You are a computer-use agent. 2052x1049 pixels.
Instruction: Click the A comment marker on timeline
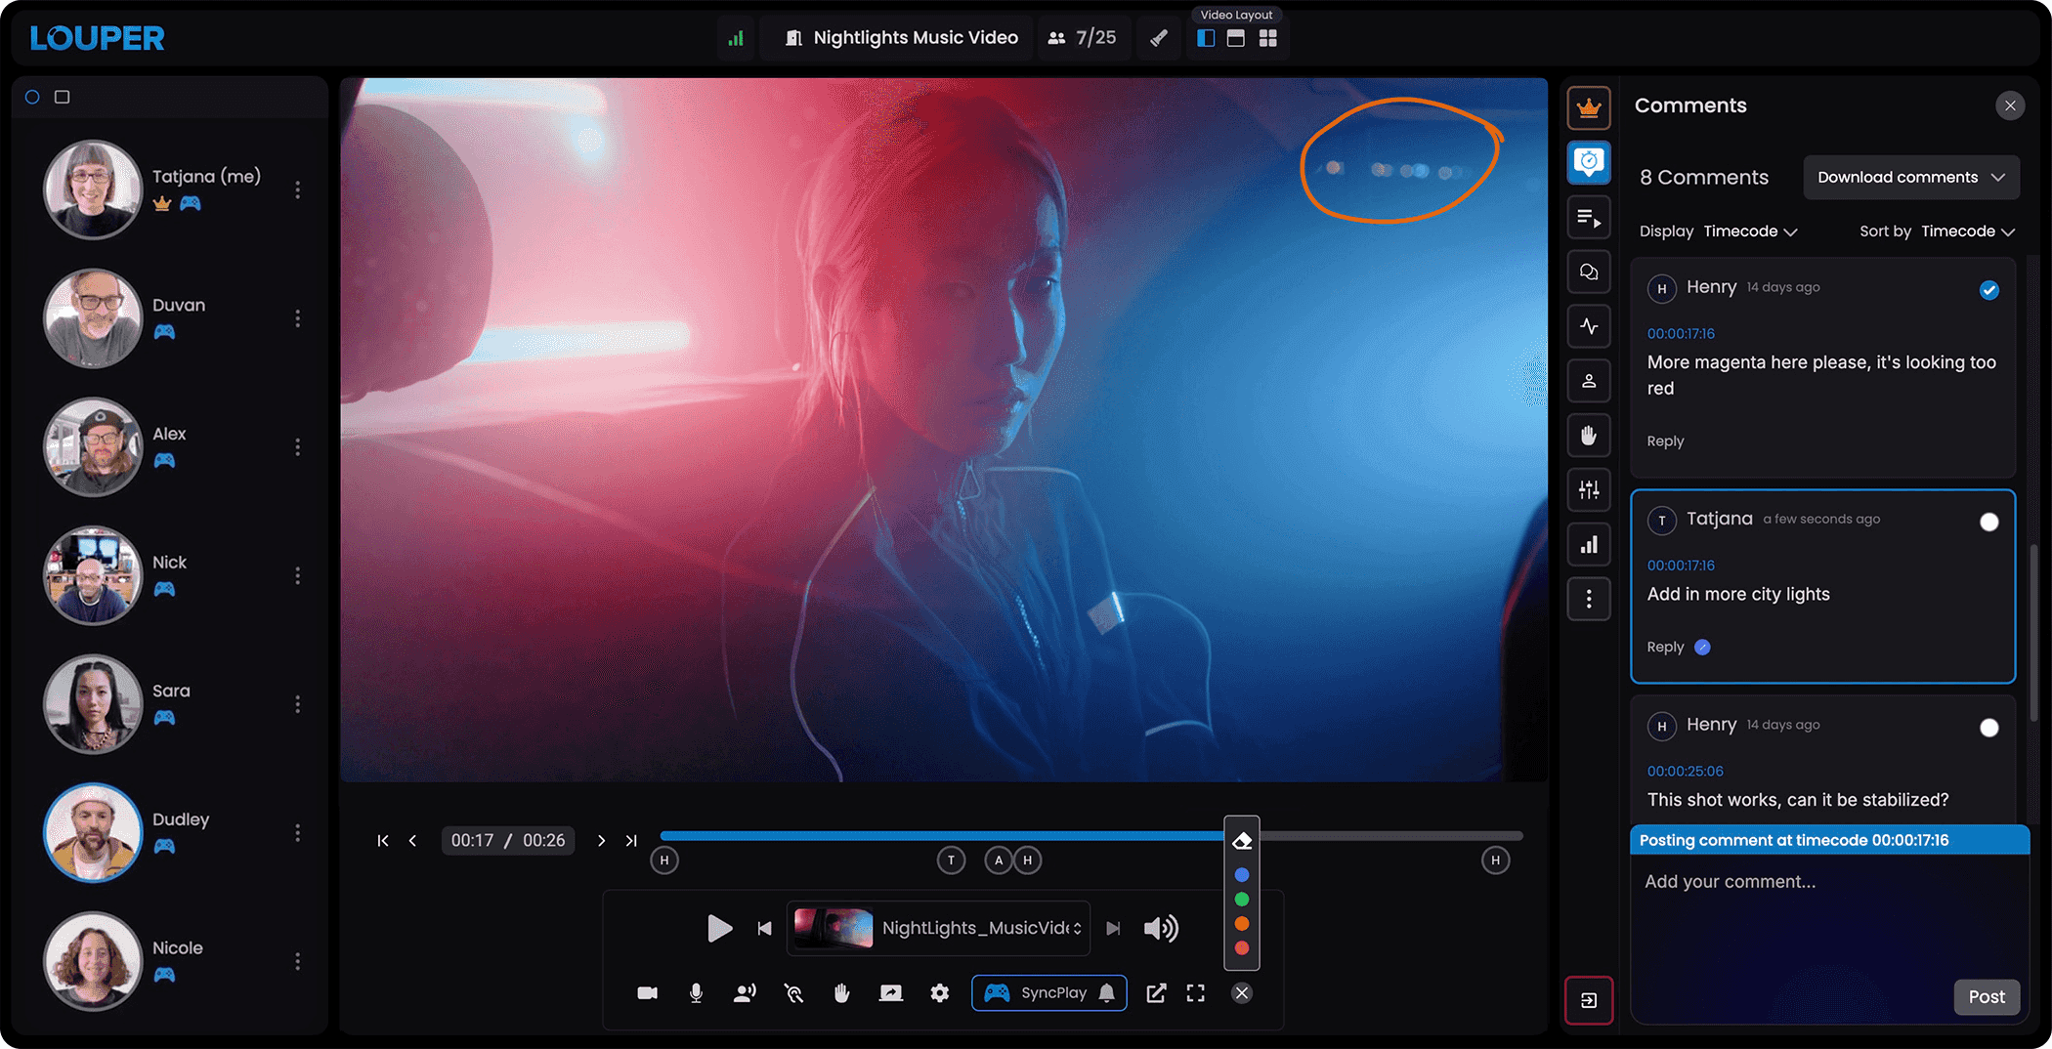click(999, 860)
